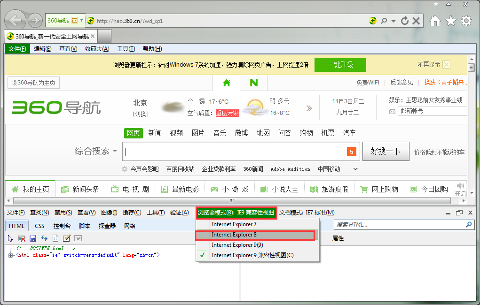Open the 反馈意见 feedback link
480x305 pixels.
[x=401, y=83]
